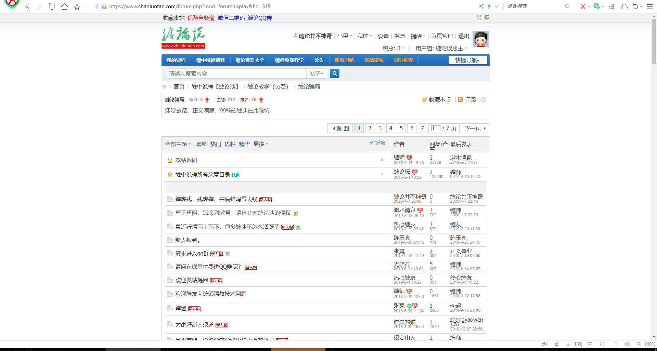Open the 快捷导航 dropdown
The height and width of the screenshot is (351, 657).
click(x=467, y=60)
